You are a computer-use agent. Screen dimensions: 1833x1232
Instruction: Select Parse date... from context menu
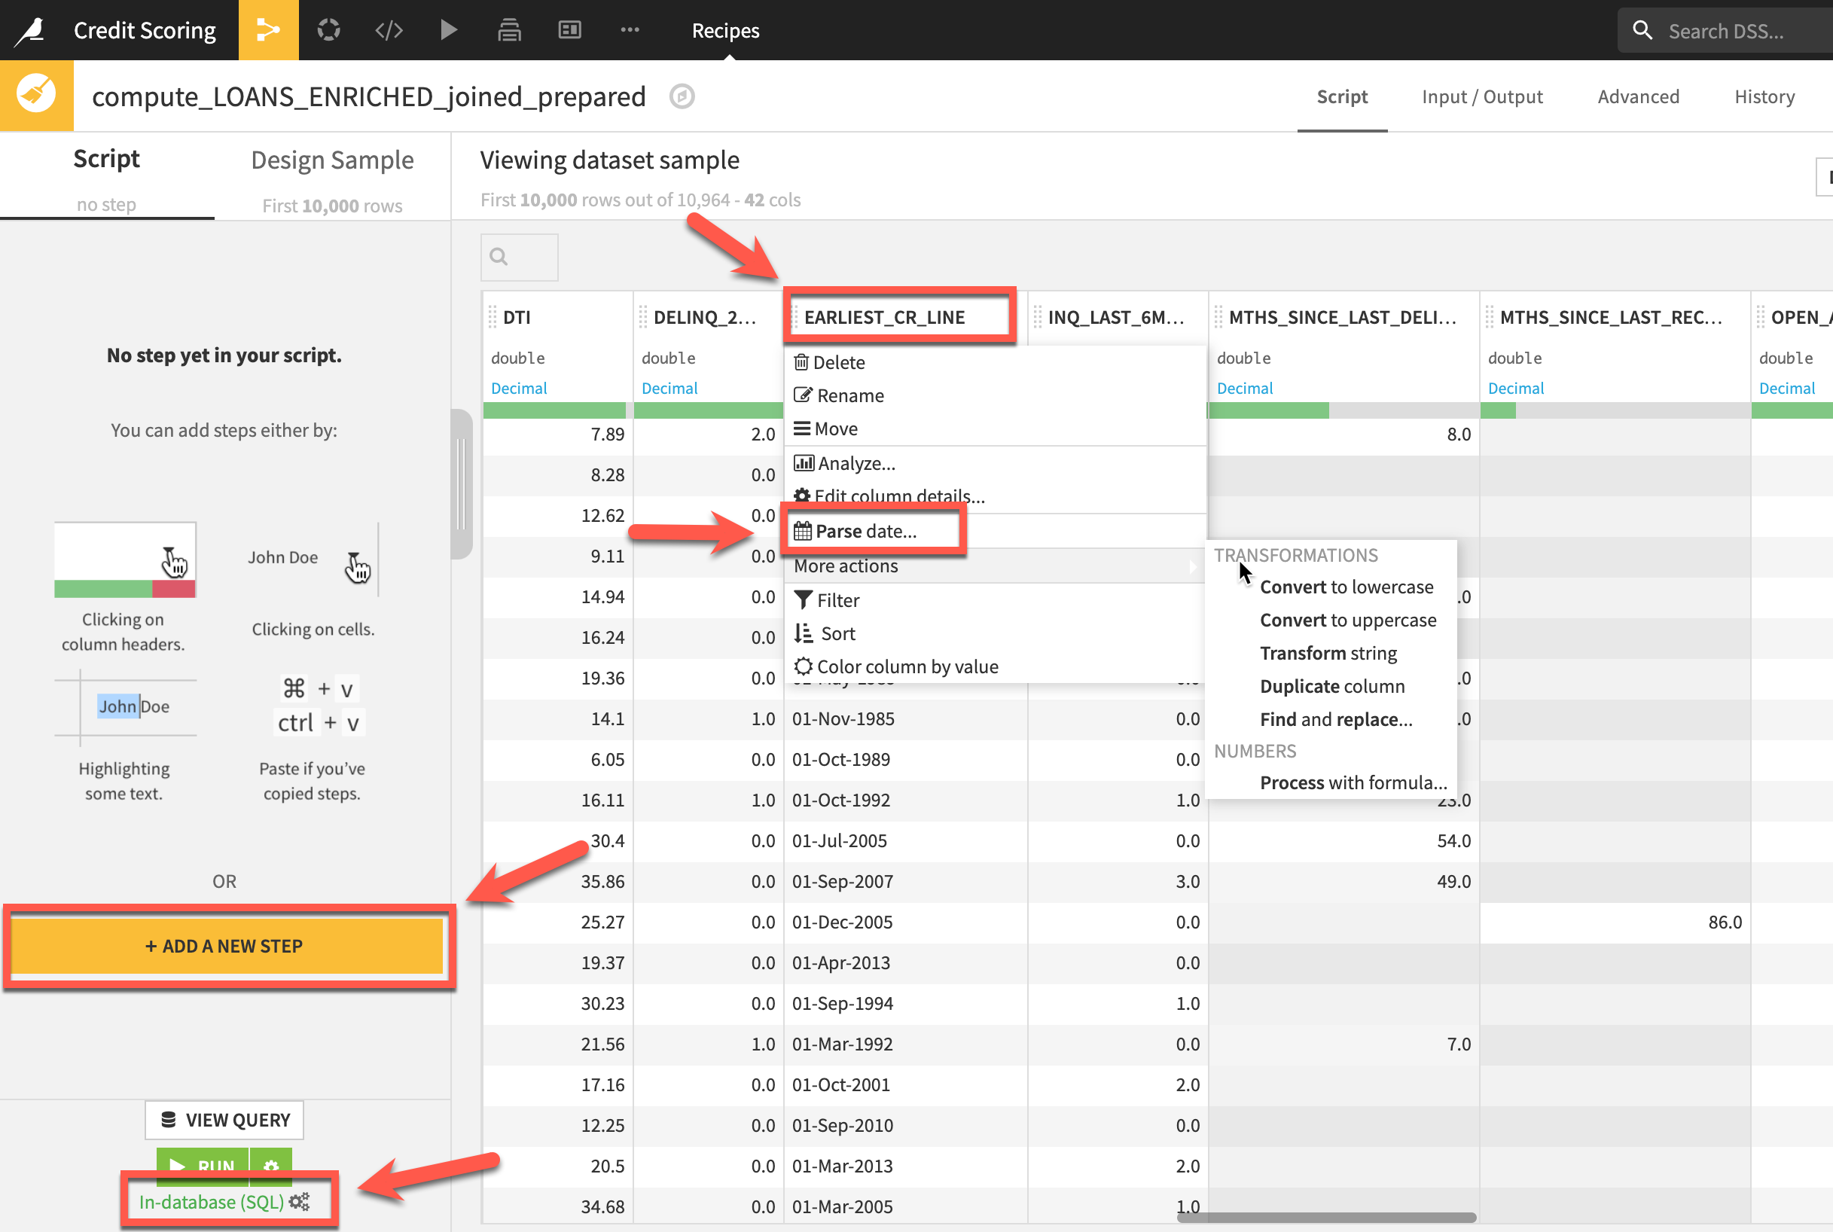pos(866,531)
